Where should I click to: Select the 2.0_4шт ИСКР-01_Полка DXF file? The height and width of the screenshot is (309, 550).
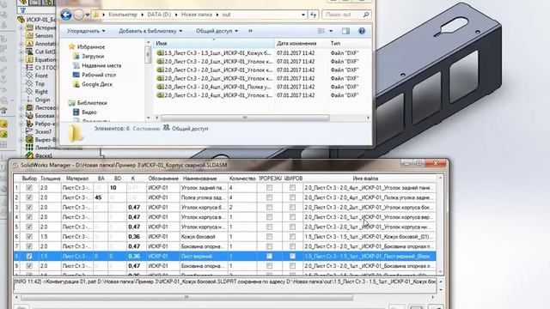pos(214,87)
